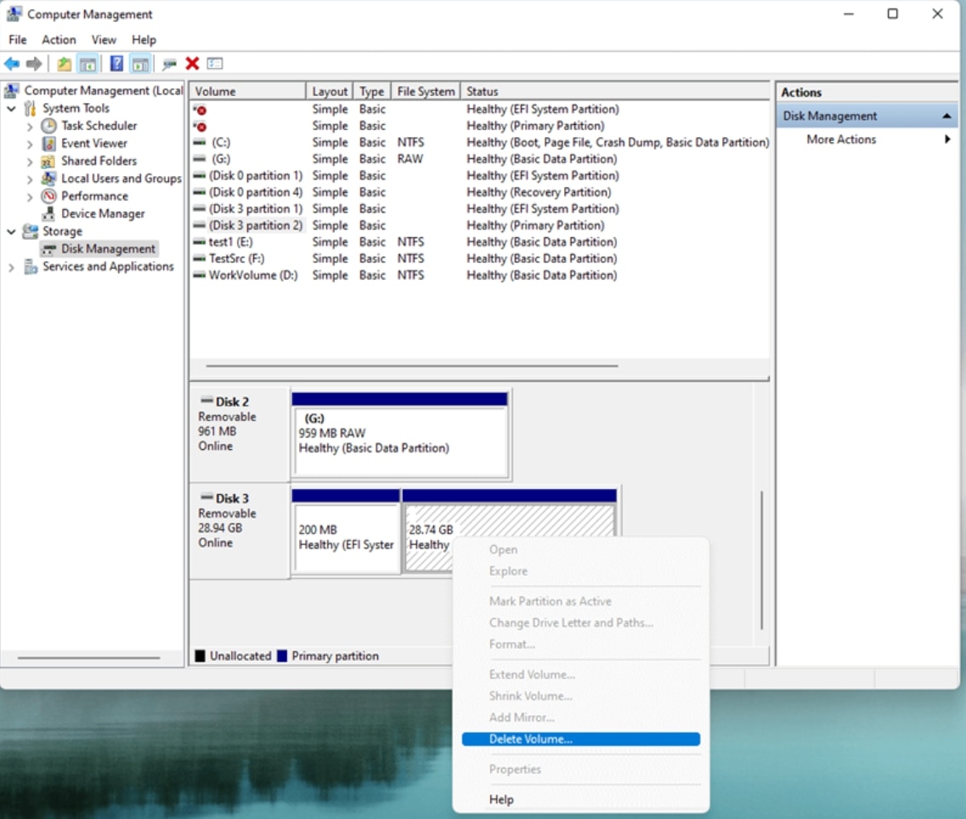Click the red X Delete toolbar icon
The image size is (966, 819).
192,64
